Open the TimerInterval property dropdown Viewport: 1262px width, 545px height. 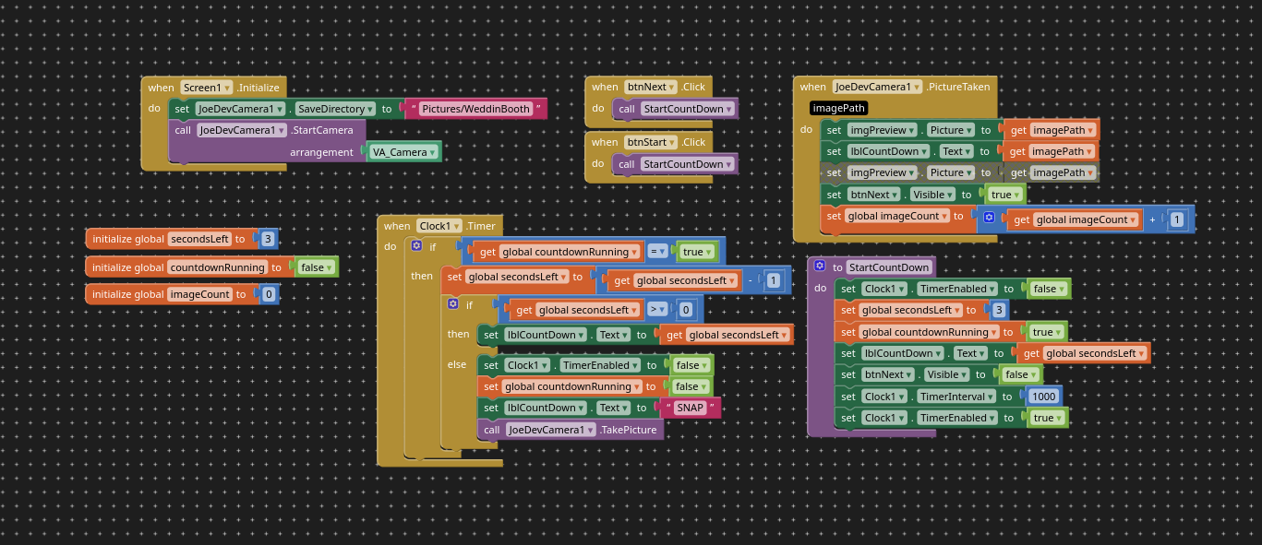coord(956,397)
